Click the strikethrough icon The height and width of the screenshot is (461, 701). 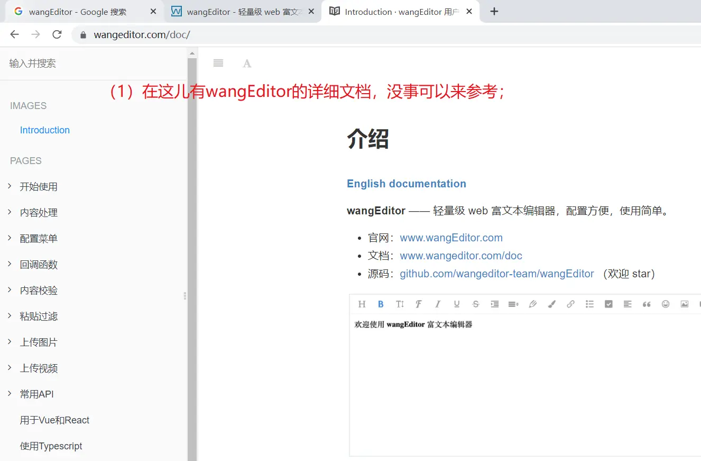[476, 304]
